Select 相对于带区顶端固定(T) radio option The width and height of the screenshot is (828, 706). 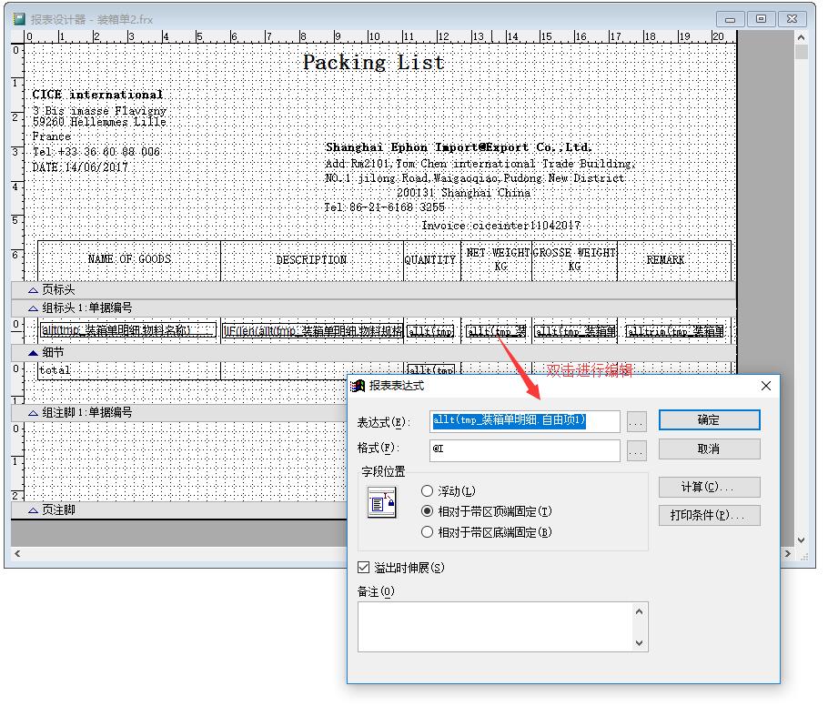pos(427,511)
